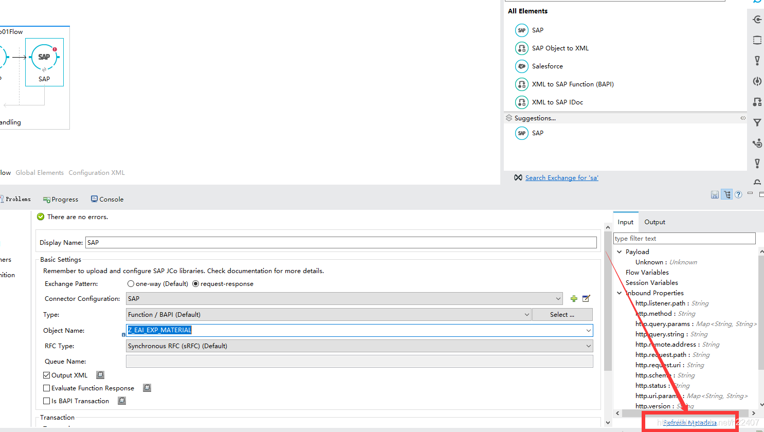Open Flow Control category icon in palette sidebar
The height and width of the screenshot is (432, 764).
click(757, 143)
